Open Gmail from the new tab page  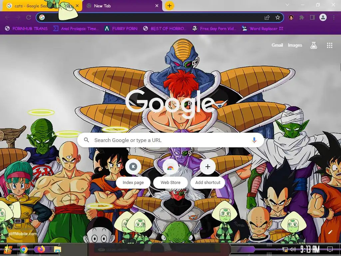tap(277, 45)
